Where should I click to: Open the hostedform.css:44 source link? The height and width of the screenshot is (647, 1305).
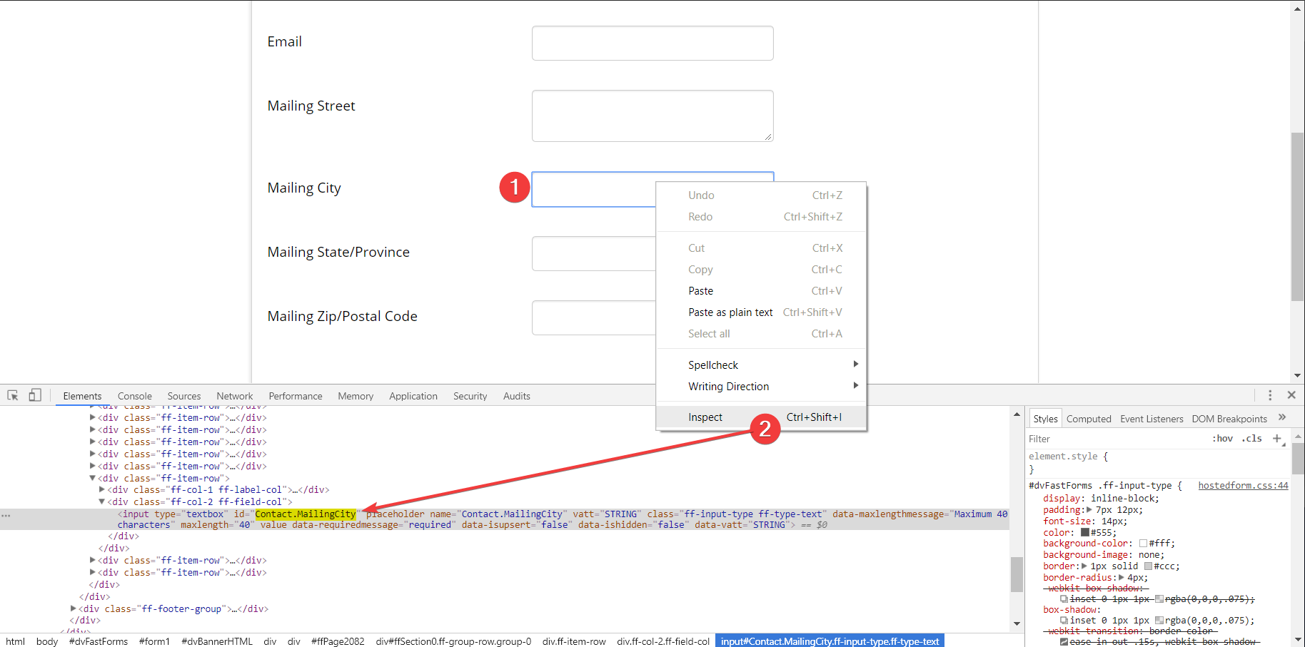pyautogui.click(x=1243, y=486)
